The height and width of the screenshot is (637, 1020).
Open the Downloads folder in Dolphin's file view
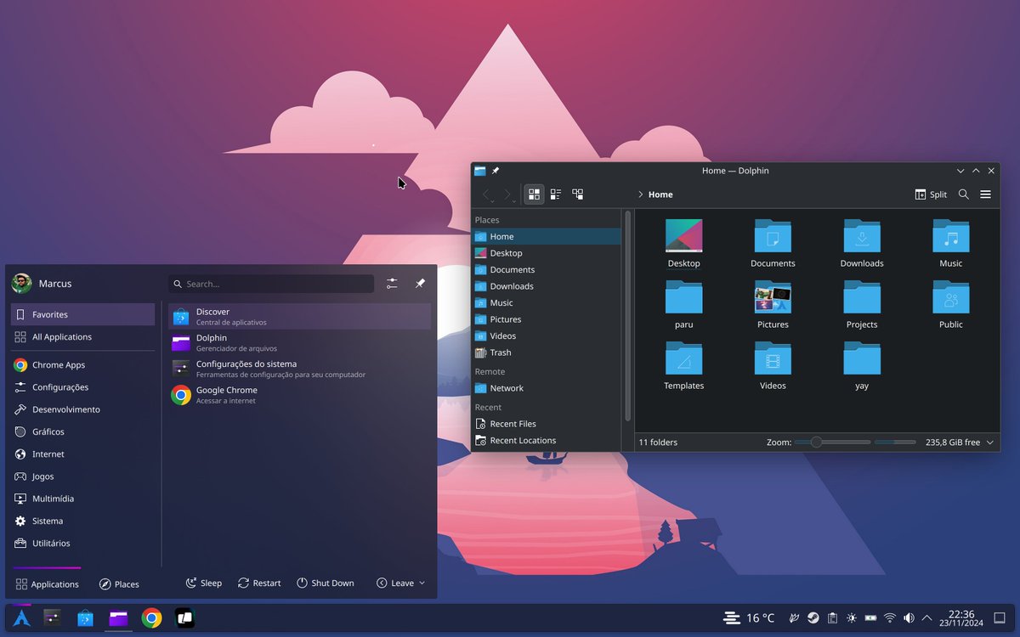point(862,244)
